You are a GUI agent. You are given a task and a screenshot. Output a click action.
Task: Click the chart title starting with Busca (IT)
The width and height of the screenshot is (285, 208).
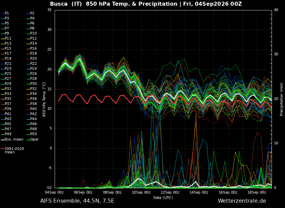pos(146,4)
